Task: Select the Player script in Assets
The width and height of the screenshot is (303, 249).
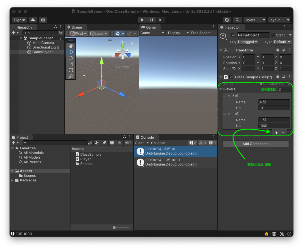Action: pos(84,159)
